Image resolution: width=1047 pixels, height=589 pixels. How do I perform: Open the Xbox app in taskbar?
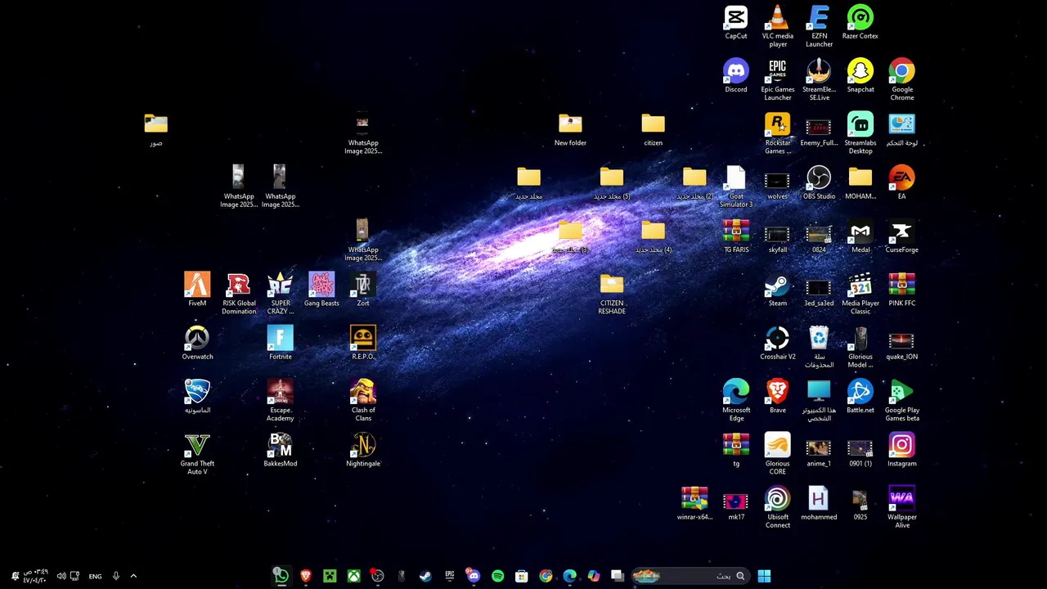pyautogui.click(x=353, y=576)
